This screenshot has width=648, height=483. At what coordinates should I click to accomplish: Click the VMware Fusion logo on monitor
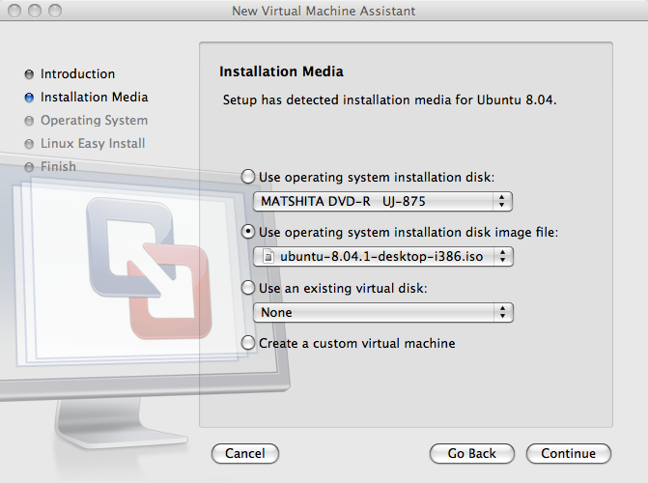(149, 269)
